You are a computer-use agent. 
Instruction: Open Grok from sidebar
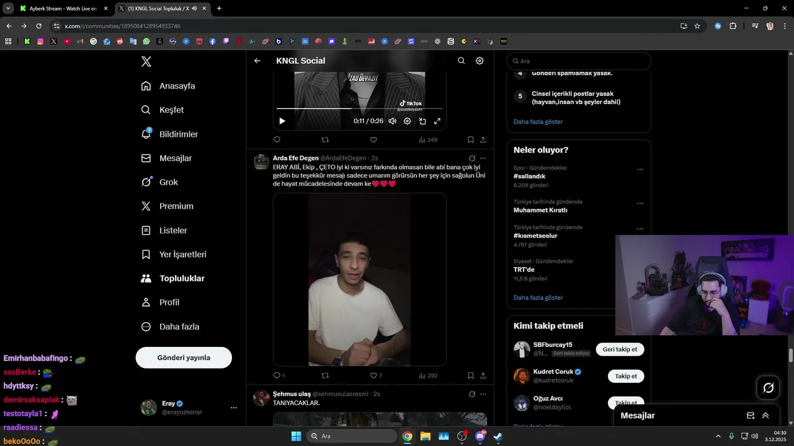point(159,182)
